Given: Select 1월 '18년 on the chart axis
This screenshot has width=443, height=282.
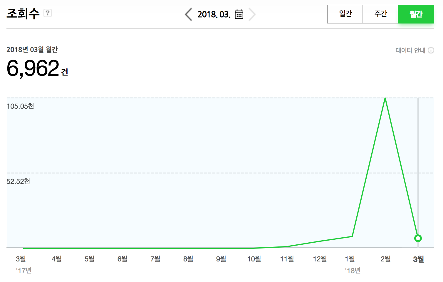Looking at the screenshot, I should (350, 259).
